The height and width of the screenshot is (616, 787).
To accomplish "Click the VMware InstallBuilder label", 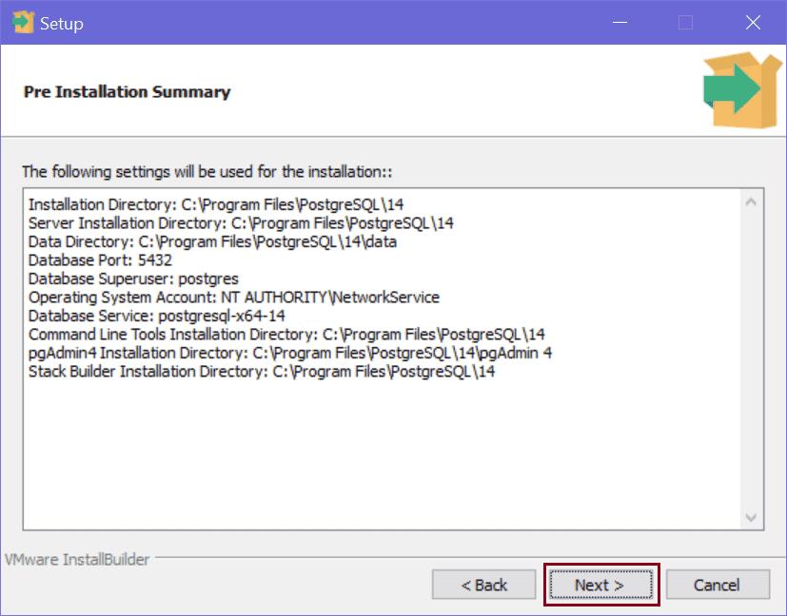I will point(78,560).
